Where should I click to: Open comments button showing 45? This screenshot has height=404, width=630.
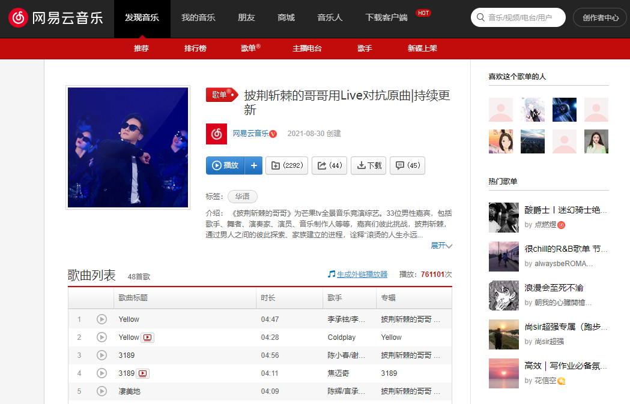(407, 165)
